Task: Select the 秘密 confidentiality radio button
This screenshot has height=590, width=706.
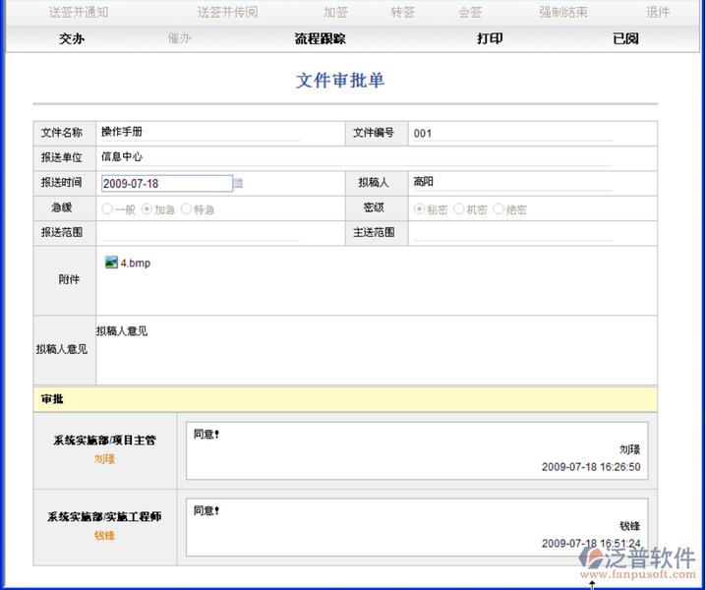Action: [419, 209]
